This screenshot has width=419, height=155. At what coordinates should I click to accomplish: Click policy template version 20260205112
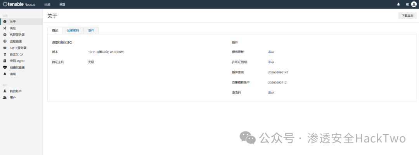point(277,82)
